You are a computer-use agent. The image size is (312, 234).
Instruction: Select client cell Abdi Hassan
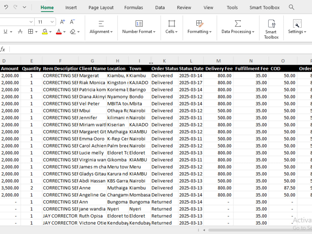coord(92,181)
